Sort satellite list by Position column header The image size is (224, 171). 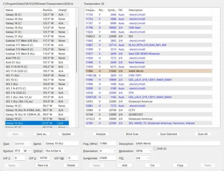(49, 10)
